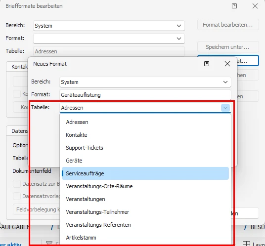
Task: Open the Format dropdown in Briefformate bearbeiten
Action: (x=179, y=39)
